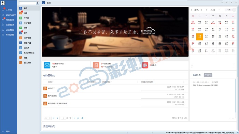
Task: Click icon of 减速机二 task row
Action: (45, 88)
